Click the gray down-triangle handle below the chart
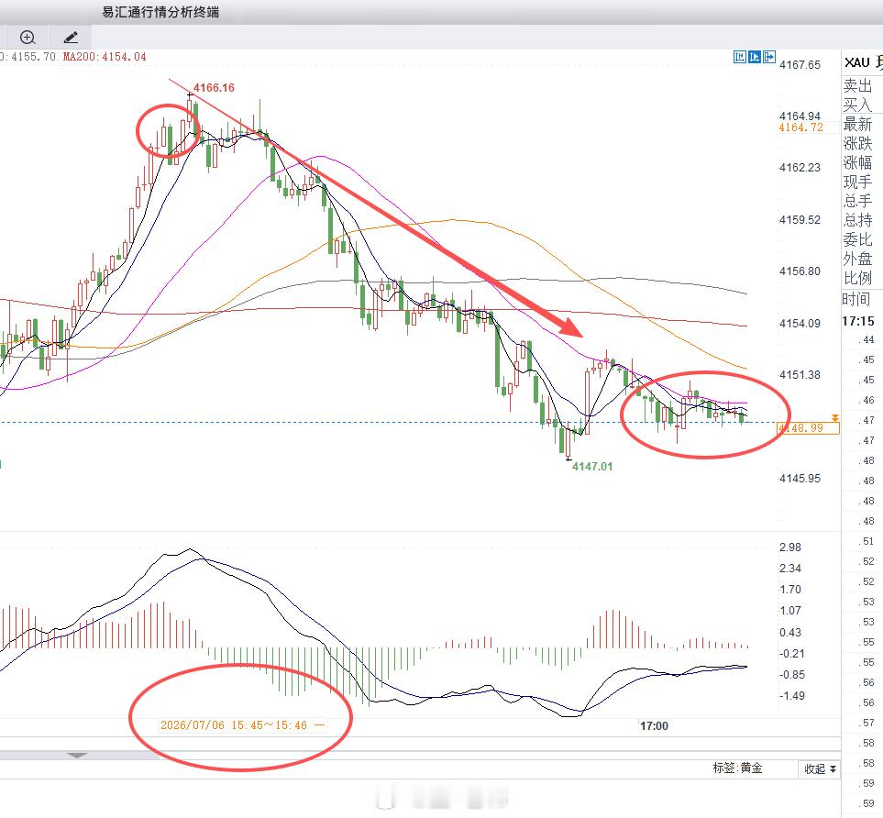The width and height of the screenshot is (883, 818). pos(77,755)
